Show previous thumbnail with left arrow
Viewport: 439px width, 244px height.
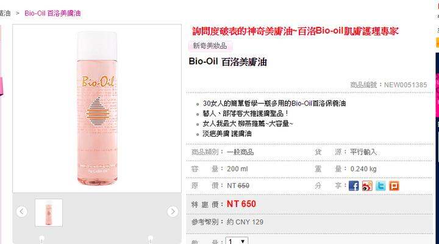[22, 212]
